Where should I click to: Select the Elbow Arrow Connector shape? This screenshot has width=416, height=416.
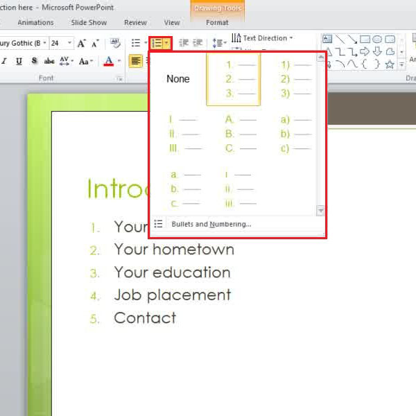pos(353,52)
